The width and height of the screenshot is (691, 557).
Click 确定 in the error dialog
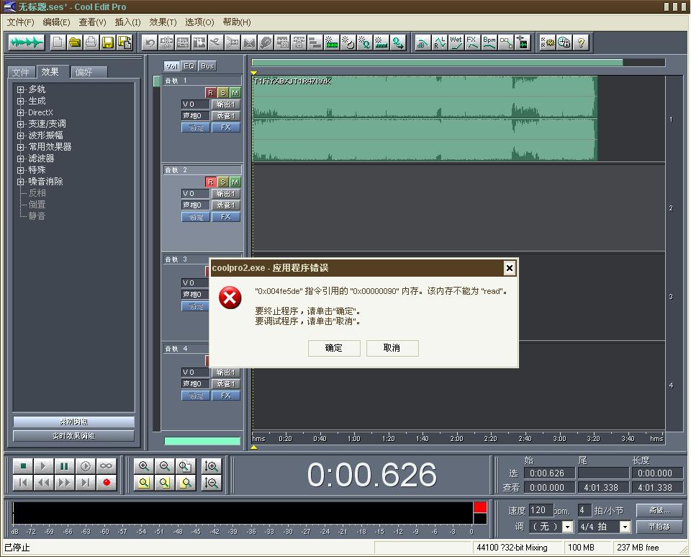coord(333,348)
